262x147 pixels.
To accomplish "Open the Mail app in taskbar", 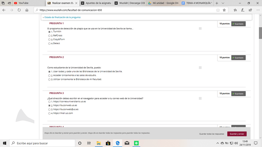I will pyautogui.click(x=127, y=143).
